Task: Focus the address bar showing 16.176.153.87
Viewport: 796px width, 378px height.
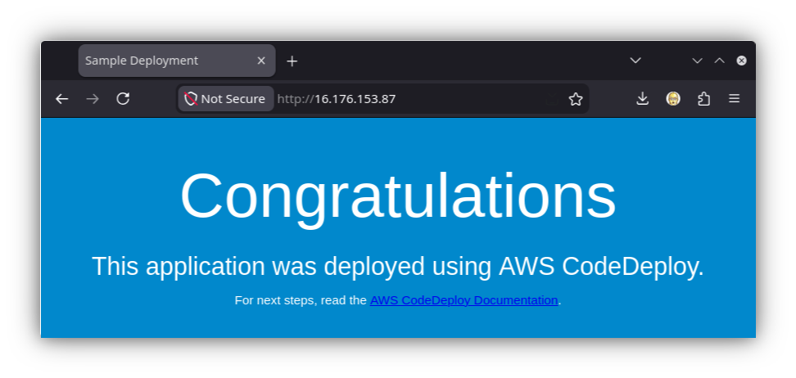Action: [x=406, y=99]
